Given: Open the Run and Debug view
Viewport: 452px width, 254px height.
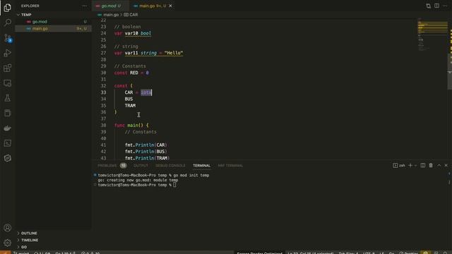Looking at the screenshot, I should 8,53.
